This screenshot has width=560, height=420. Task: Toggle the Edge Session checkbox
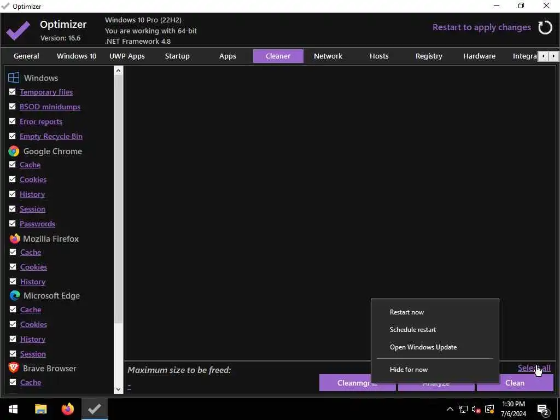pos(13,353)
